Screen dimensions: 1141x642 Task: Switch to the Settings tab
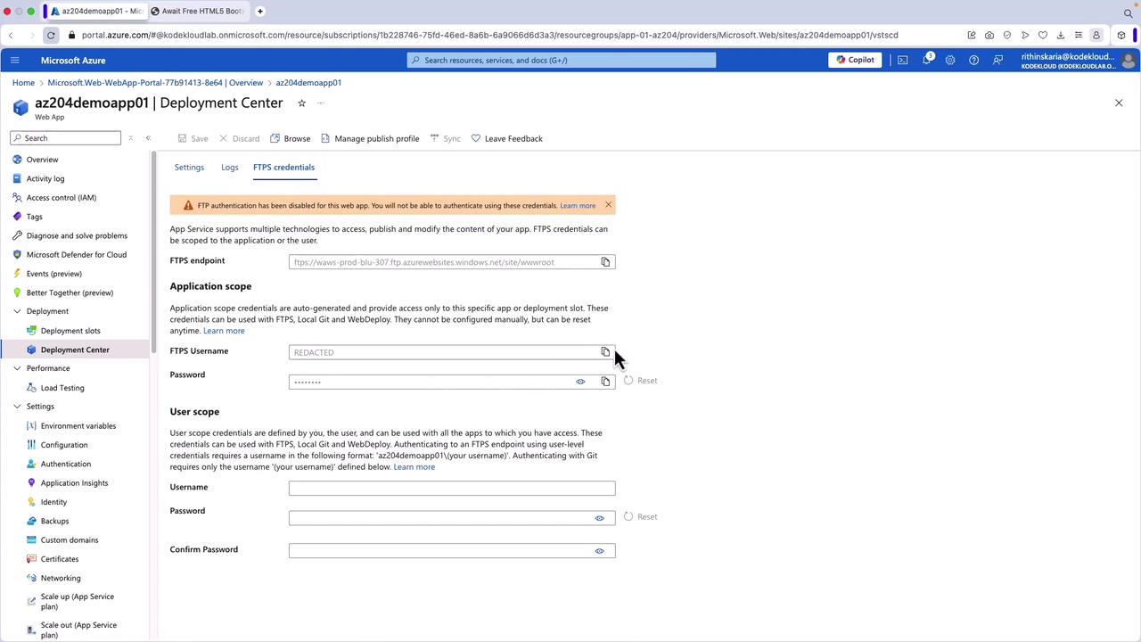coord(189,167)
